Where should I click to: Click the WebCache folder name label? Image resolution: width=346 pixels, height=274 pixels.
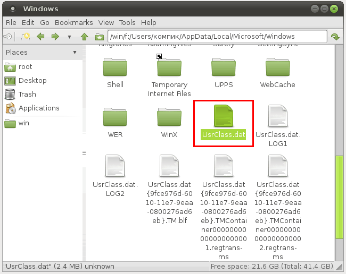pos(277,85)
